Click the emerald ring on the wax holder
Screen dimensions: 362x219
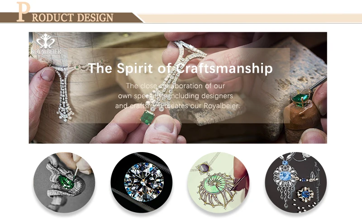[301, 99]
